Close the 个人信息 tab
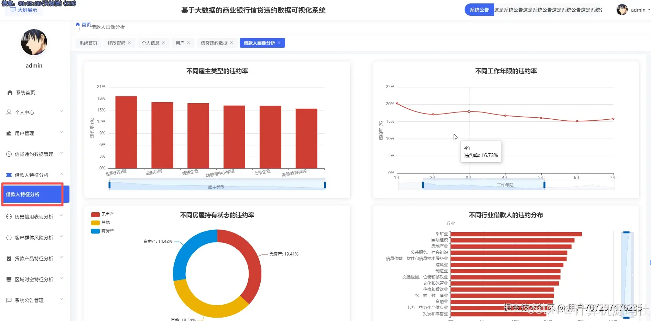The width and height of the screenshot is (651, 321). (x=164, y=43)
